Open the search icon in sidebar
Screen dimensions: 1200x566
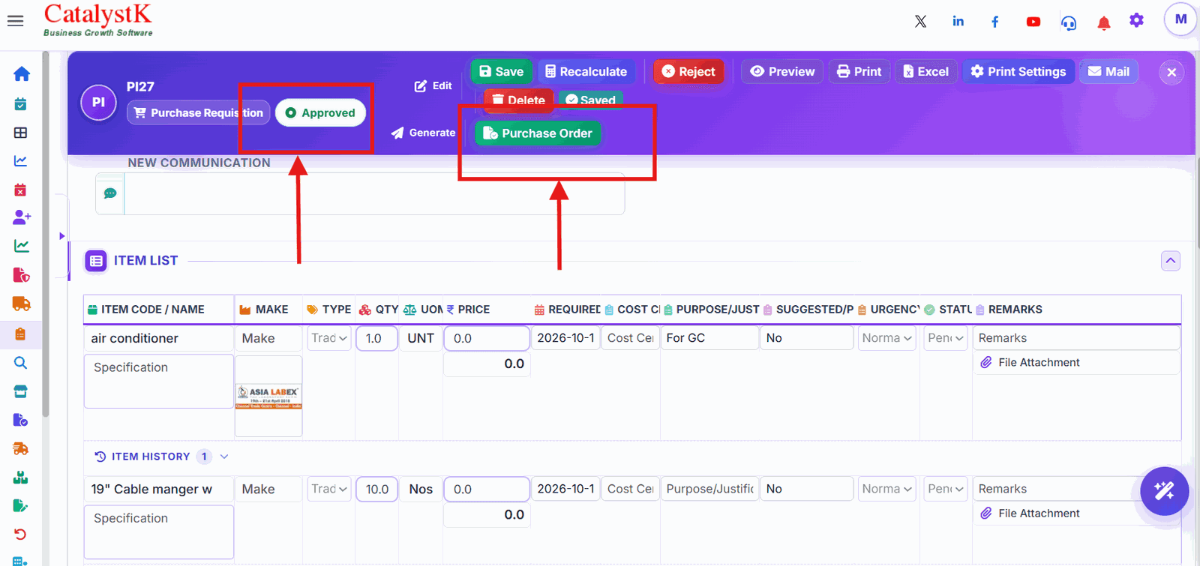(x=21, y=363)
